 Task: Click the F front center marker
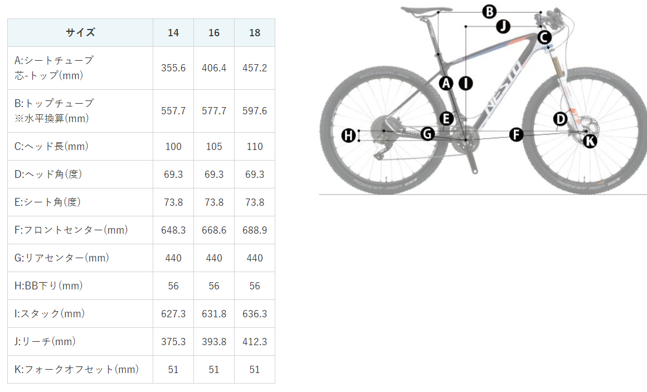(x=516, y=134)
